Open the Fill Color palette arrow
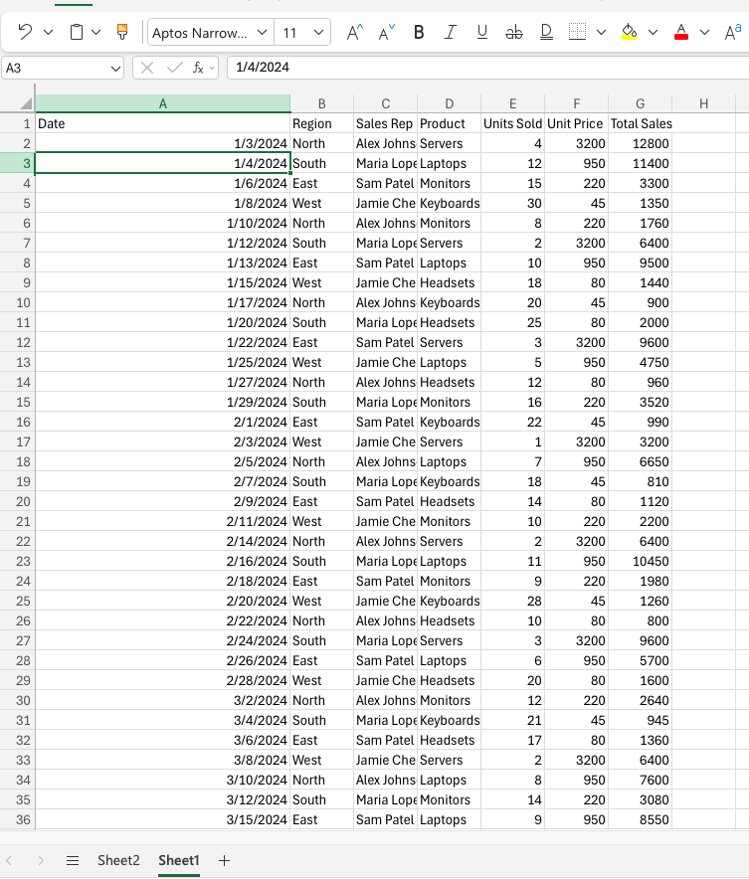The height and width of the screenshot is (879, 749). pyautogui.click(x=653, y=33)
